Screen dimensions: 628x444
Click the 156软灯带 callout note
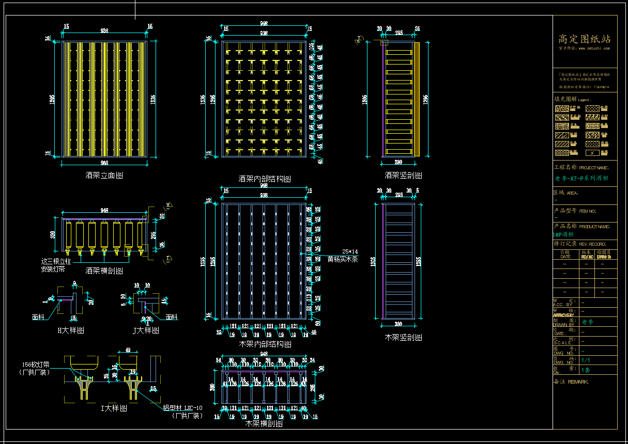click(x=36, y=364)
